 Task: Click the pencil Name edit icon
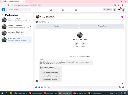coord(83,44)
